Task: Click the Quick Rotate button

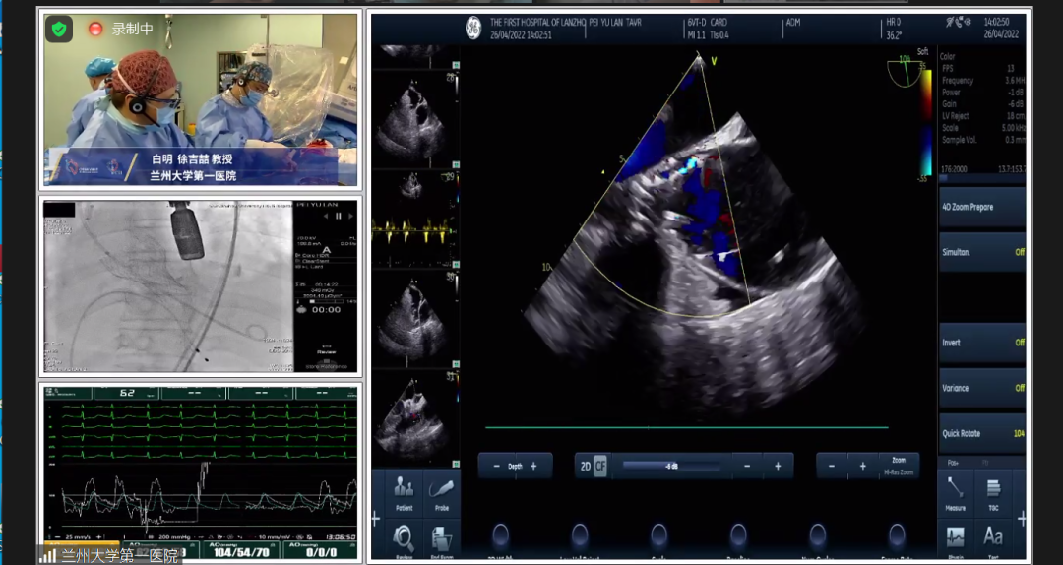Action: coord(981,433)
